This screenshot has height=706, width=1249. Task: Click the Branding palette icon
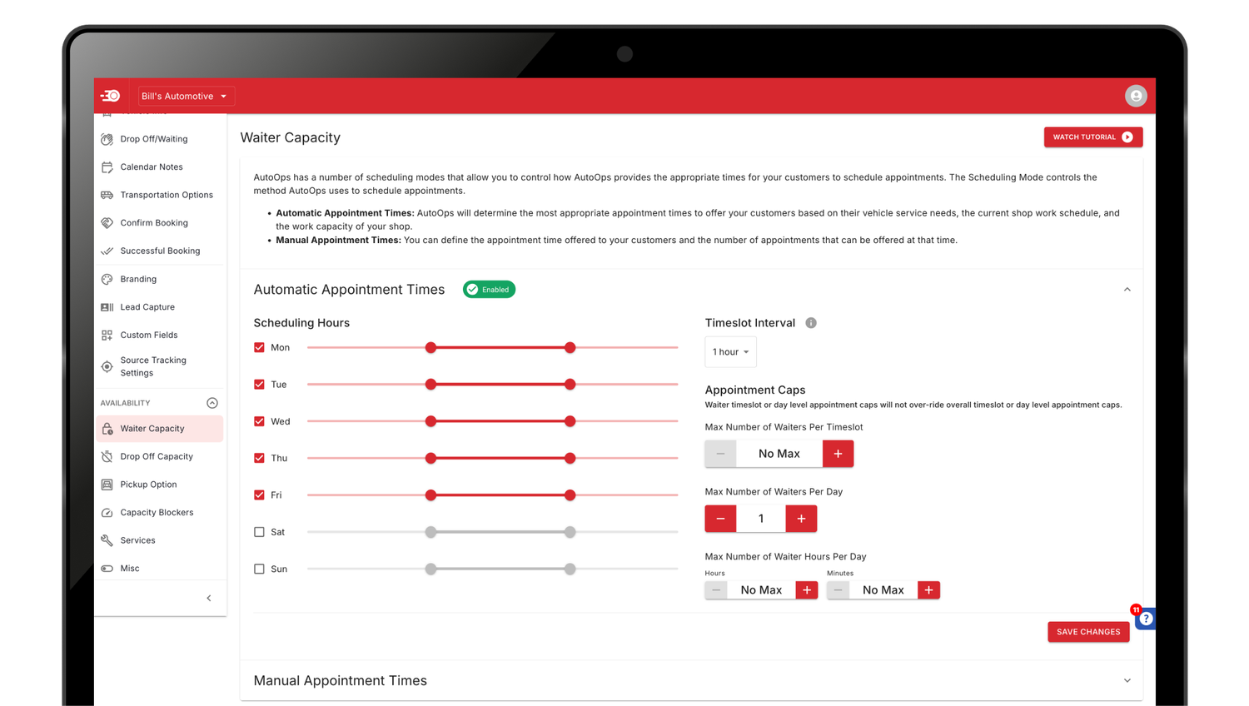coord(107,279)
